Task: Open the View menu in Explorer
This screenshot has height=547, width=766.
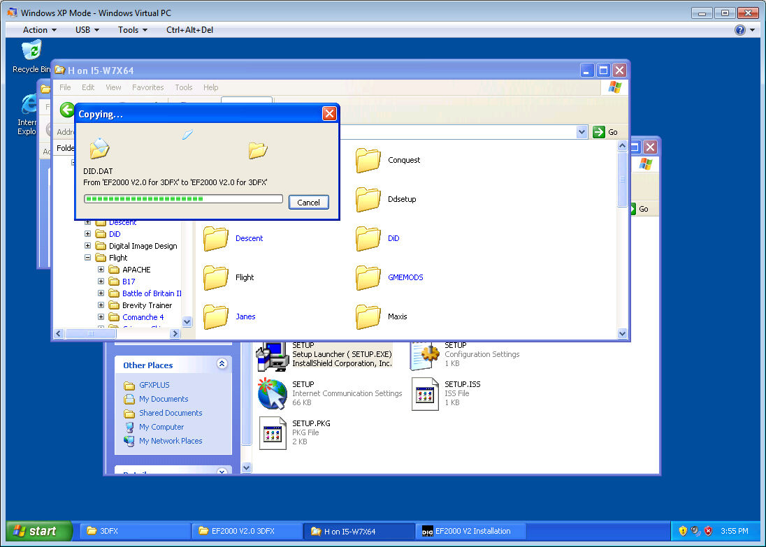Action: coord(113,87)
